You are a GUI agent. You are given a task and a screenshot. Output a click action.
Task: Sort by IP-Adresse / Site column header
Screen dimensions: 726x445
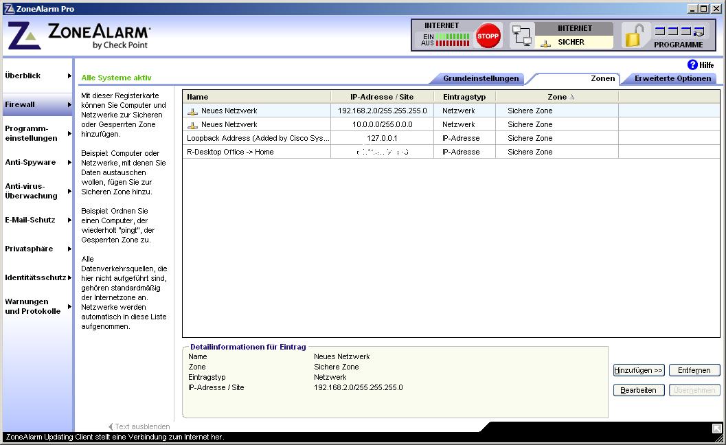point(382,97)
